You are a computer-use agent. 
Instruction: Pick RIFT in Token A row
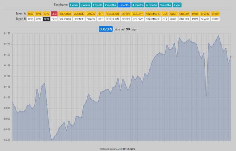coord(100,14)
